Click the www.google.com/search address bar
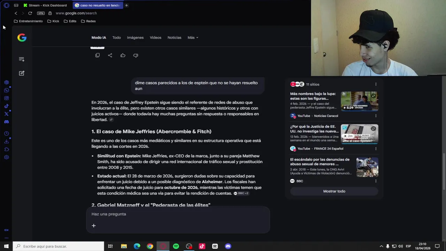The width and height of the screenshot is (446, 251). 76,13
